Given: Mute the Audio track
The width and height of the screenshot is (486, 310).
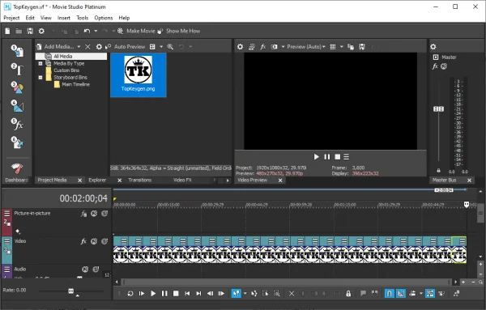Looking at the screenshot, I should click(85, 270).
